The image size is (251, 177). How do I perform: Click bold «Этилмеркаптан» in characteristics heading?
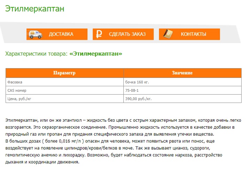[x=96, y=54]
